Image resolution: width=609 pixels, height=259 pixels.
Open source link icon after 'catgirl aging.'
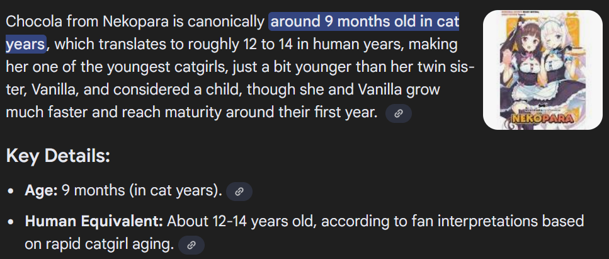tap(191, 245)
